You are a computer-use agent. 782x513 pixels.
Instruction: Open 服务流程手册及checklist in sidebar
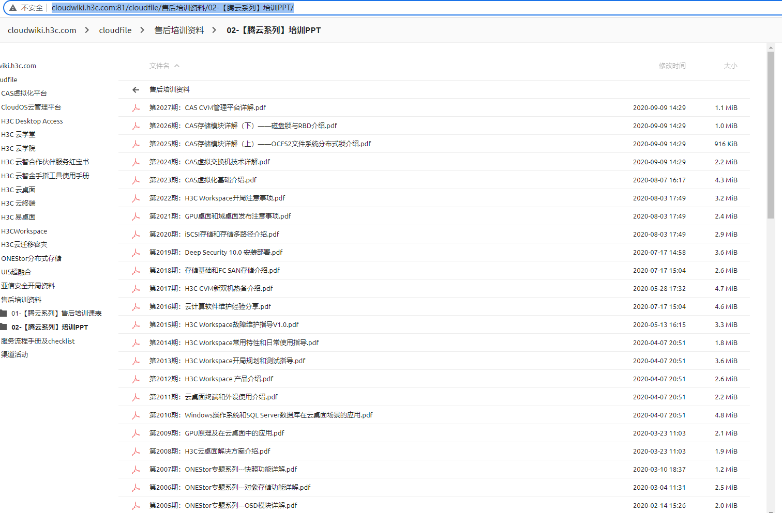[x=38, y=341]
